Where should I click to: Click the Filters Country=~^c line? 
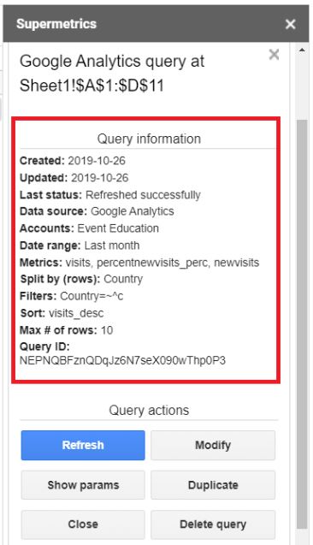(x=72, y=296)
